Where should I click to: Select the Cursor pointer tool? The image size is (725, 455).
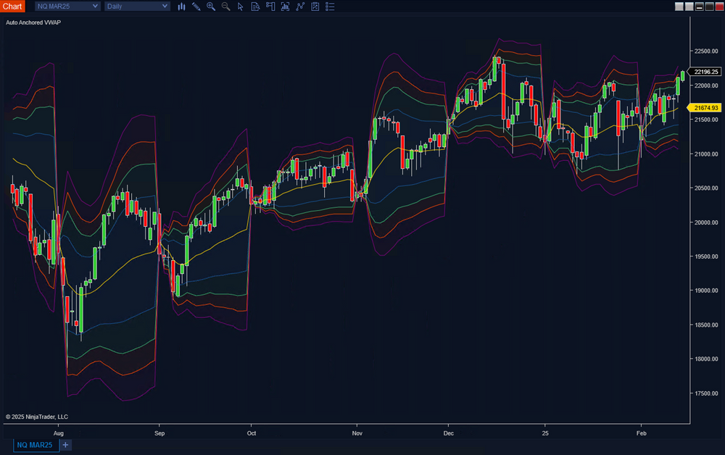(x=240, y=7)
